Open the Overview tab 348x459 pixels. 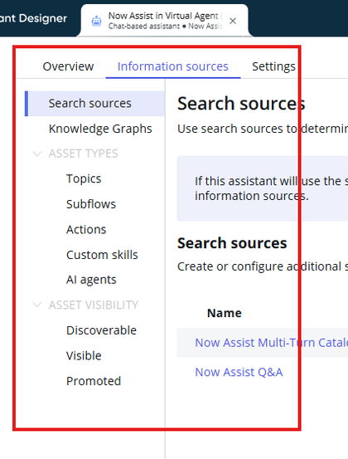pos(68,66)
